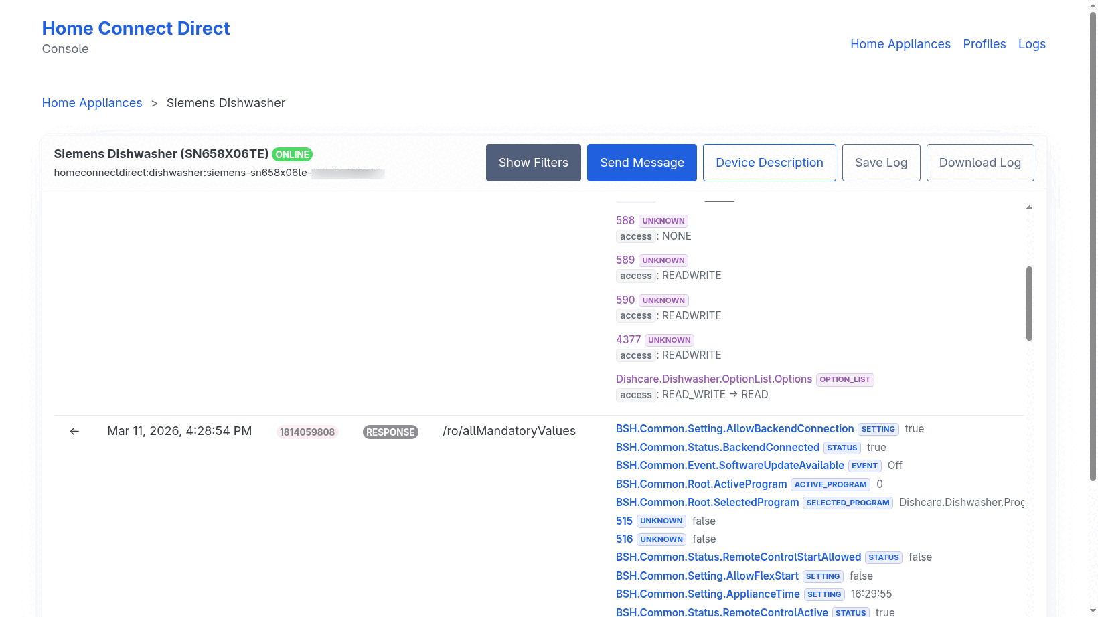Click message ID badge 1814059808

click(307, 432)
